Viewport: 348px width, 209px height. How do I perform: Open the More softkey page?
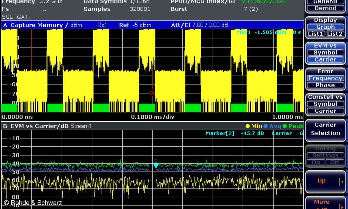click(325, 203)
